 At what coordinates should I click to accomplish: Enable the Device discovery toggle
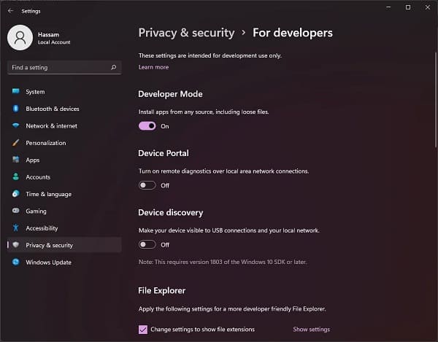coord(147,245)
